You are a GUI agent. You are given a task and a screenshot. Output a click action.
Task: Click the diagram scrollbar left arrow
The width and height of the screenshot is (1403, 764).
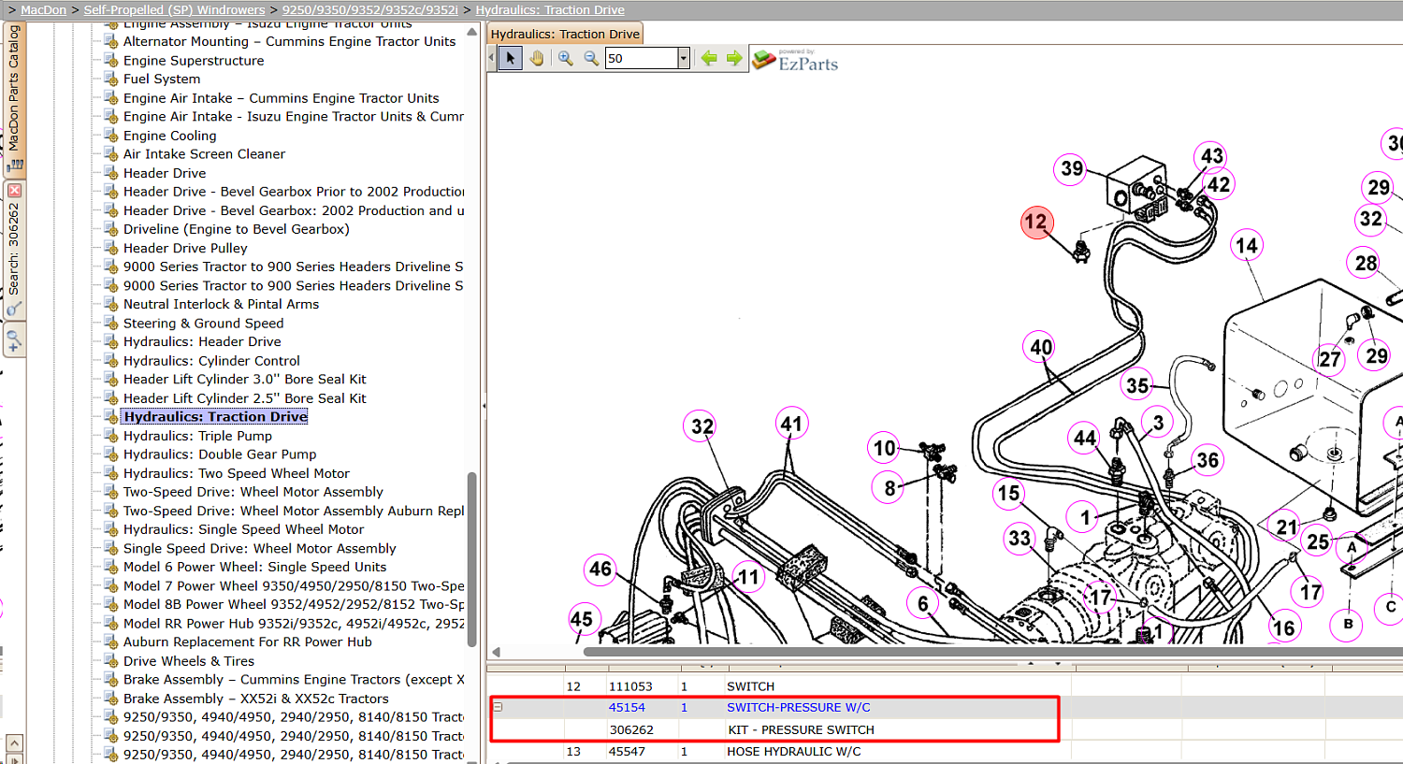496,652
